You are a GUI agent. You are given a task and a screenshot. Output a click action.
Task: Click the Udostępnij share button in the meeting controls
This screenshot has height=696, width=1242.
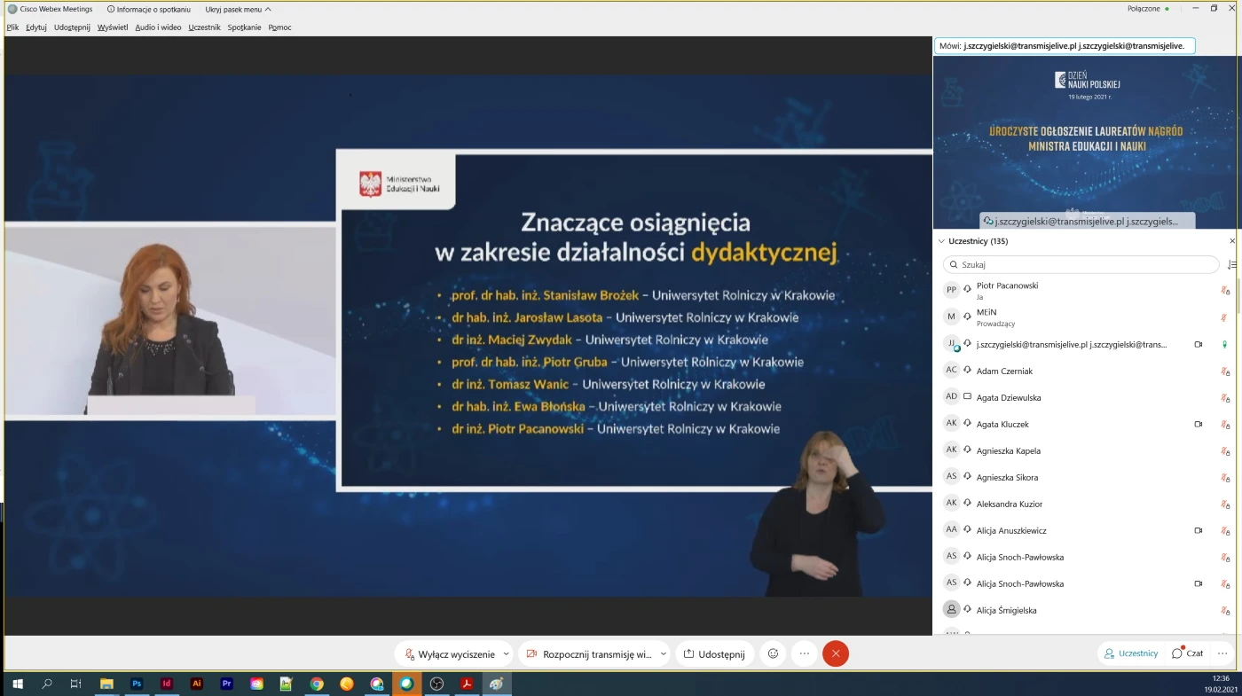715,653
